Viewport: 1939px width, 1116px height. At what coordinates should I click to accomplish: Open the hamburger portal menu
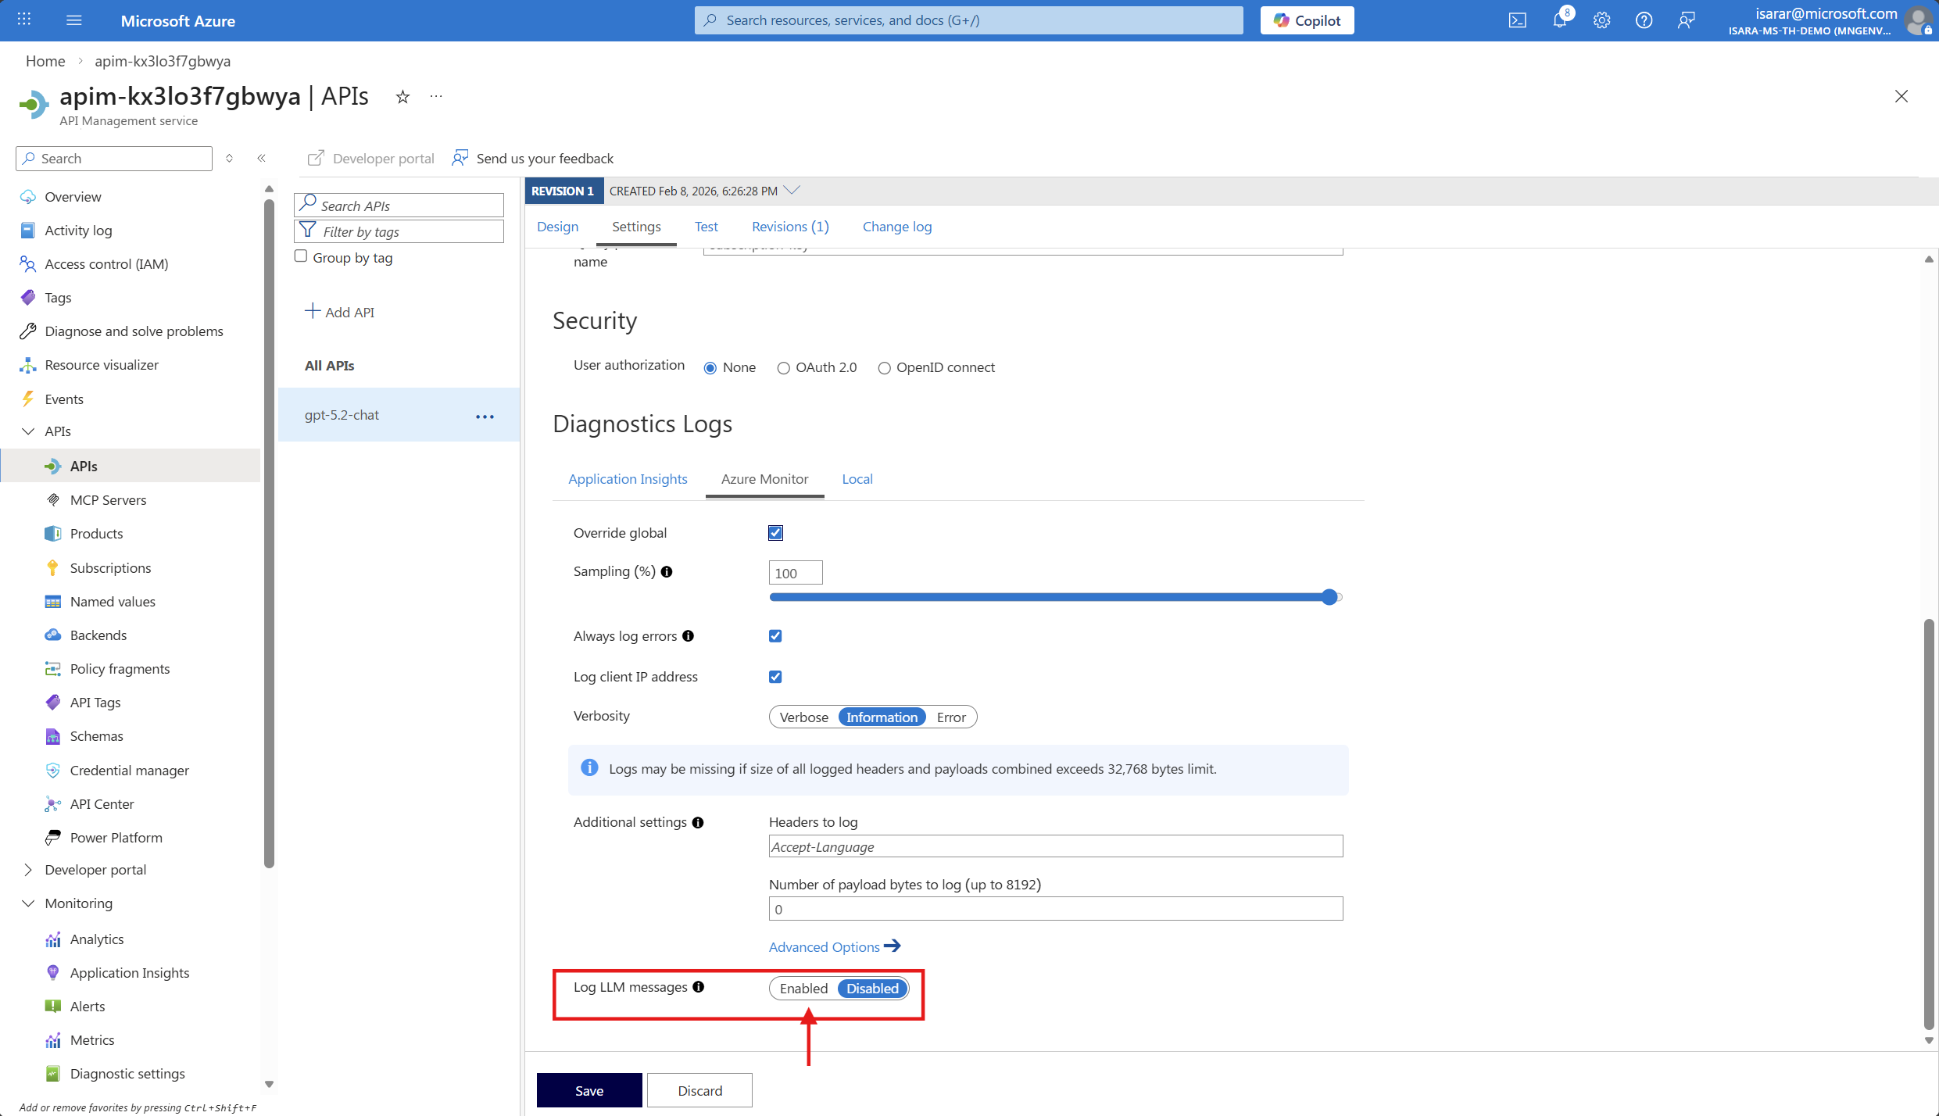tap(74, 20)
